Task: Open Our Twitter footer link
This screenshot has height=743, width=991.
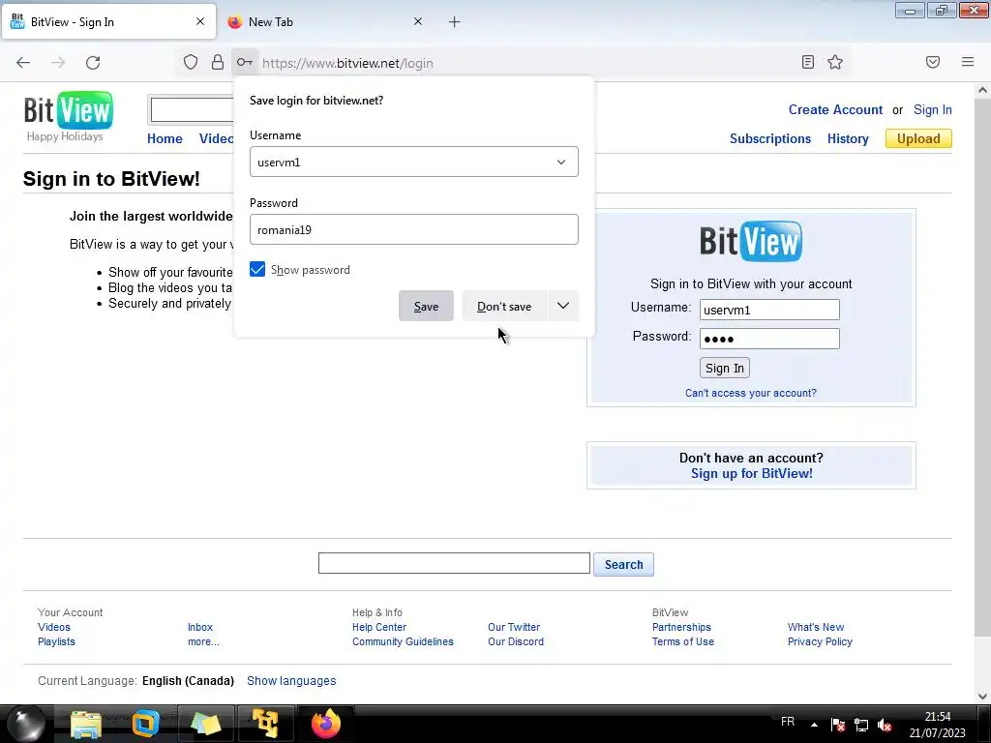Action: pyautogui.click(x=514, y=627)
